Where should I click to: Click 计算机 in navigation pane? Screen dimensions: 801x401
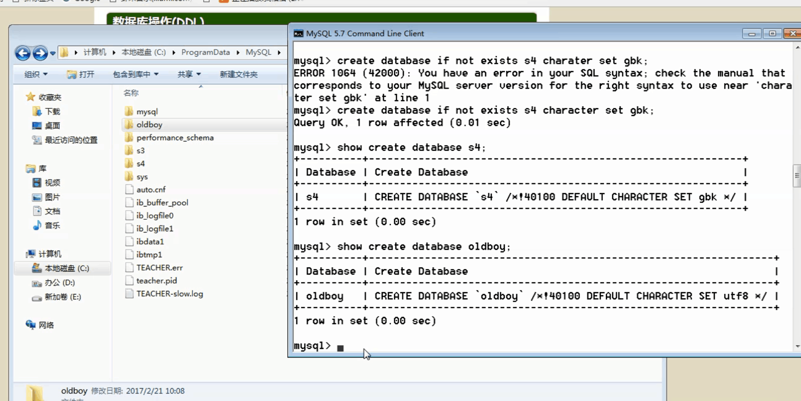(50, 254)
